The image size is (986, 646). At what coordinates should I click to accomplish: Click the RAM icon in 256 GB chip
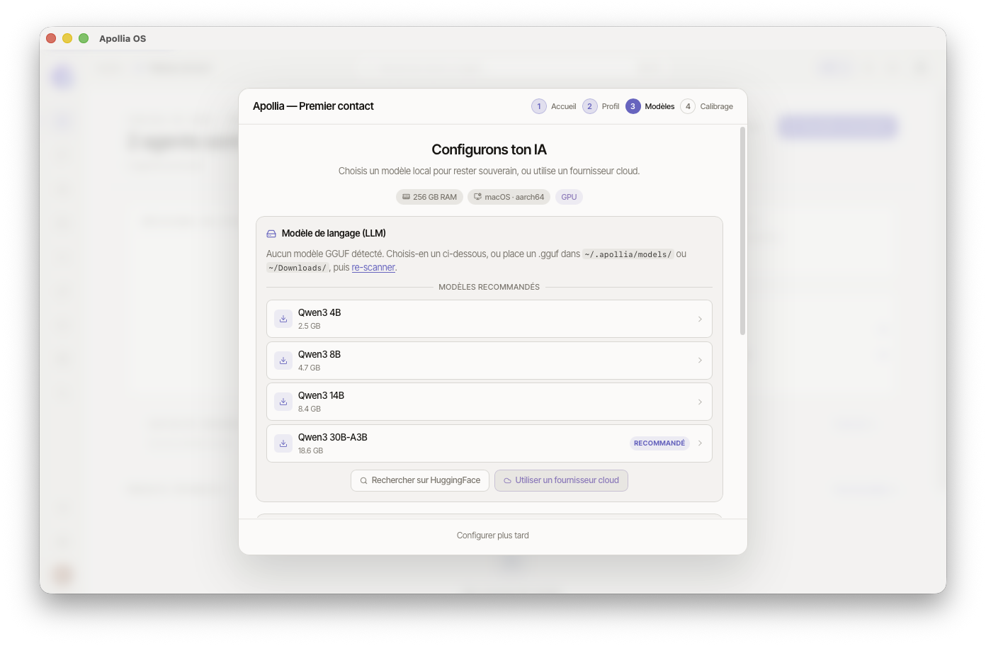[406, 197]
